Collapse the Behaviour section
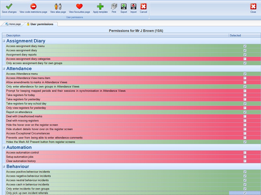Viewport: 261px width, 195px height. (4, 167)
